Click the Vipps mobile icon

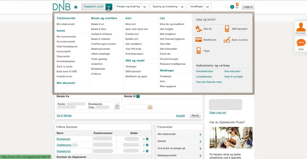198,51
